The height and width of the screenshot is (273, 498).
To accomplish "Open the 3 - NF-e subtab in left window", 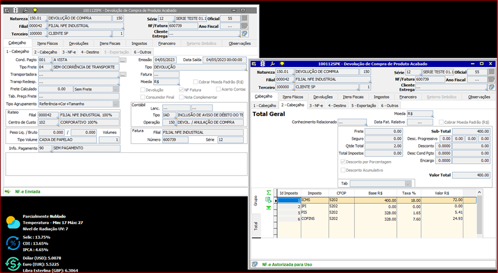I will click(68, 52).
